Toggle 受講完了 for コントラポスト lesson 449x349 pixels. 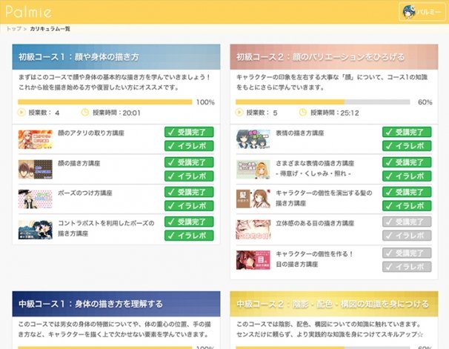coord(189,222)
